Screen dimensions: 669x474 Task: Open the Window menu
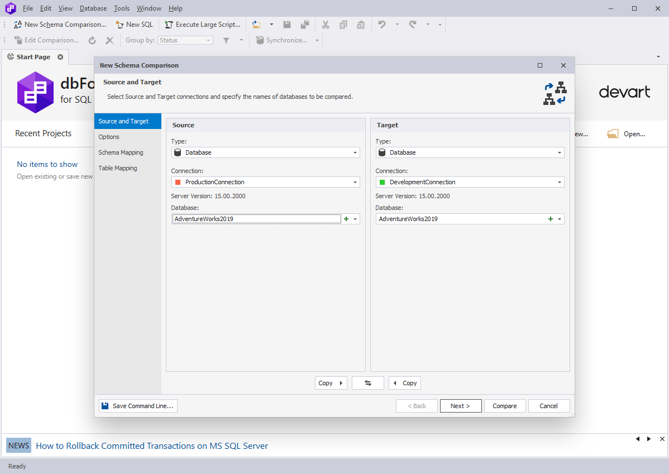click(x=149, y=8)
